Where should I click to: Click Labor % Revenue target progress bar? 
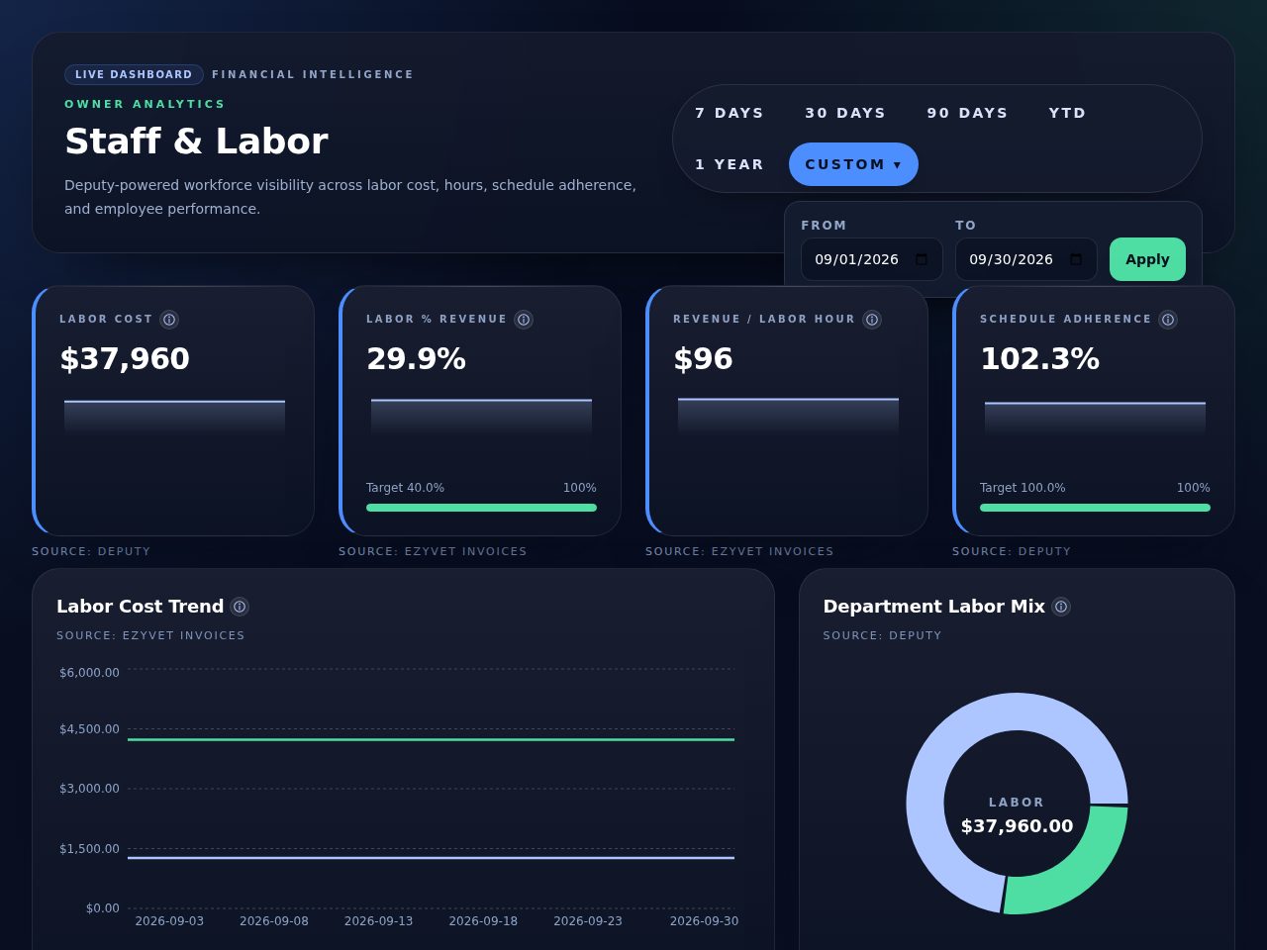[x=481, y=508]
